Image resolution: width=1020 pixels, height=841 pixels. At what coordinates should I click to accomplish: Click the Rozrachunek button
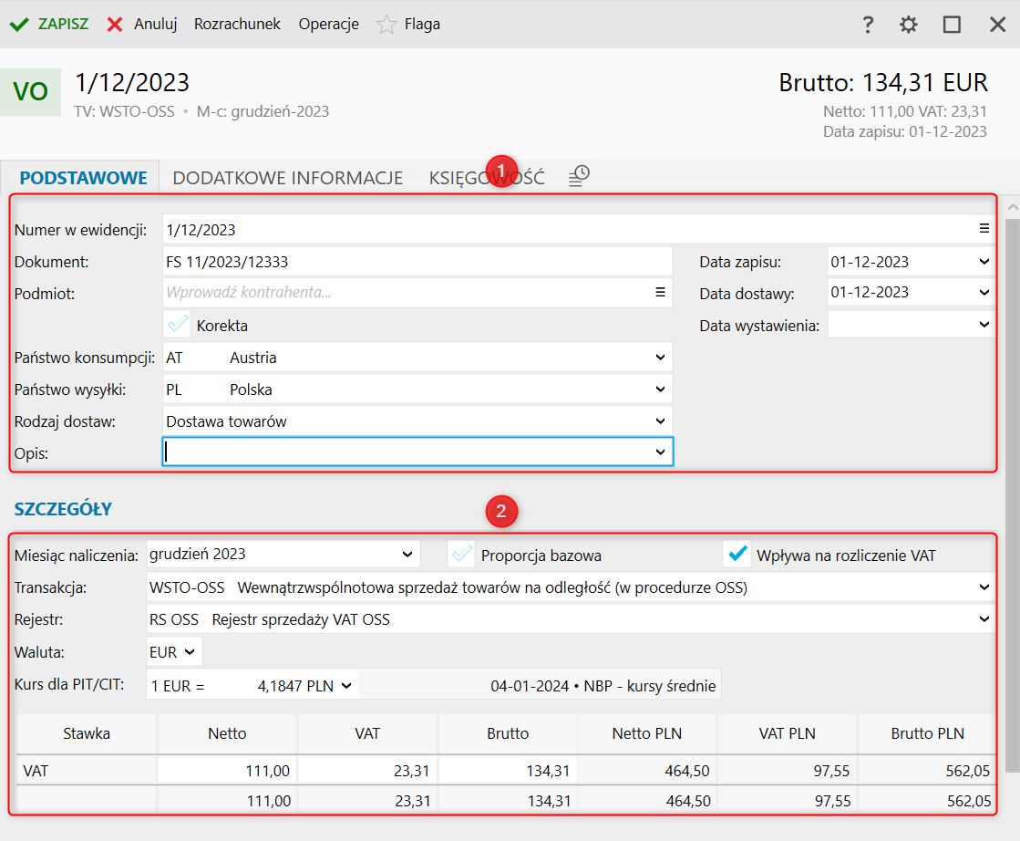point(237,25)
